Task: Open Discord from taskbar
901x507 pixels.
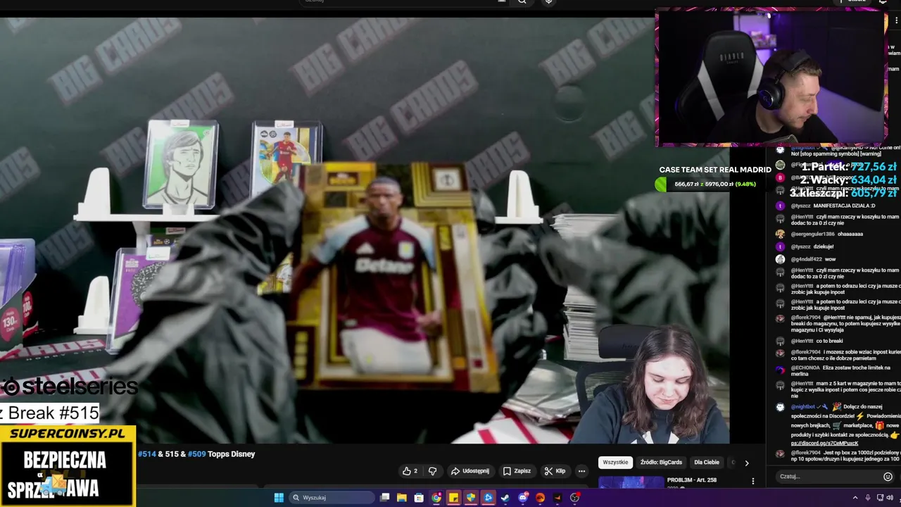Action: point(522,498)
